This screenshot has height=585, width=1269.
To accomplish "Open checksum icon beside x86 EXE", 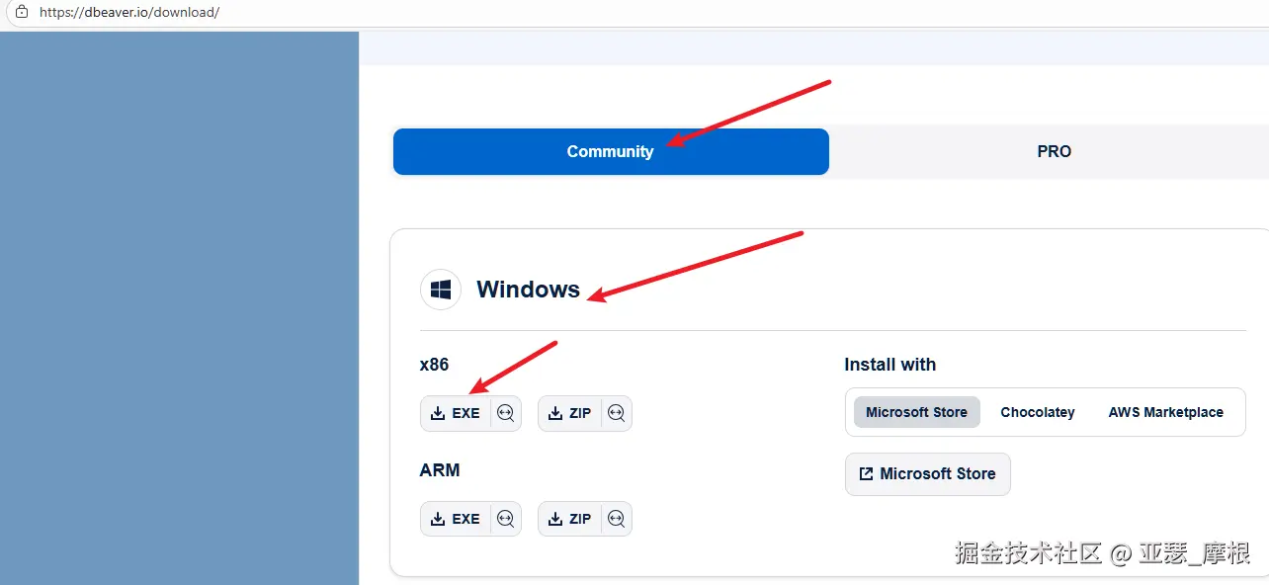I will coord(506,413).
